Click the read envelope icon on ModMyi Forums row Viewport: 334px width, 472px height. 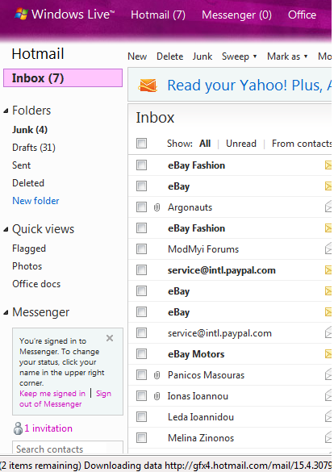[x=328, y=249]
